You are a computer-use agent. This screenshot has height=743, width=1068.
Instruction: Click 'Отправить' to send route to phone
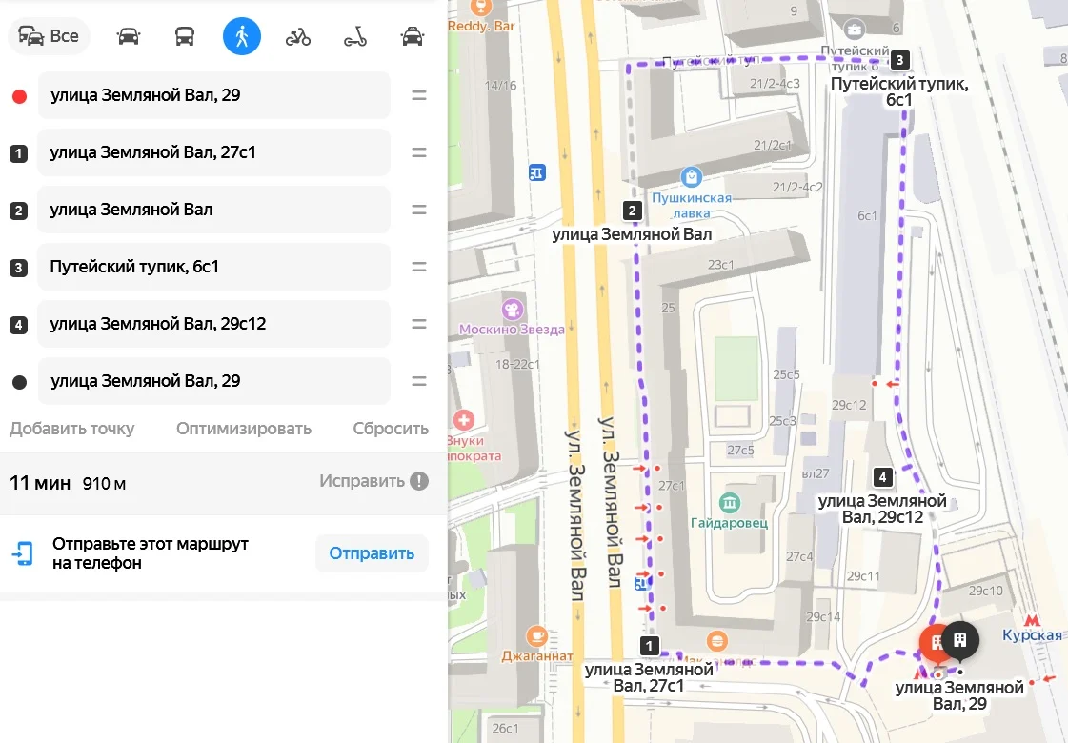[372, 553]
